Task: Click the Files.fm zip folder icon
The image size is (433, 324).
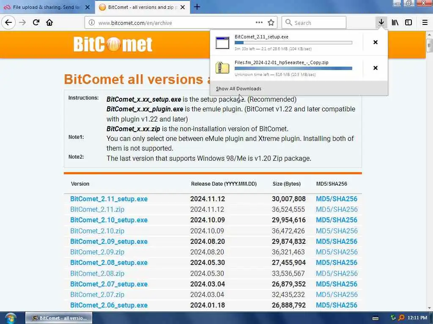Action: click(222, 68)
